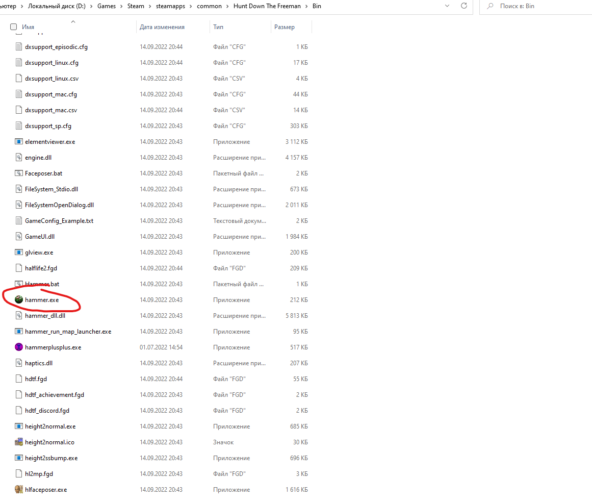Image resolution: width=592 pixels, height=503 pixels.
Task: Click the GameUI.dll file icon
Action: tap(19, 236)
